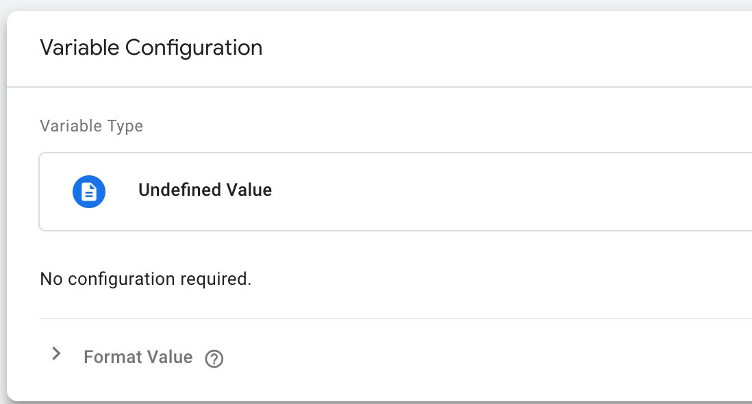Click the word Format in Format Value
Screen dimensions: 752x404
113,357
